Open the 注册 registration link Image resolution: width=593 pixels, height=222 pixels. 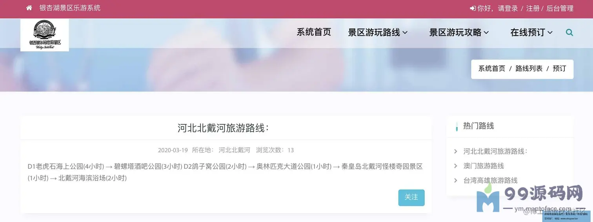coord(533,8)
